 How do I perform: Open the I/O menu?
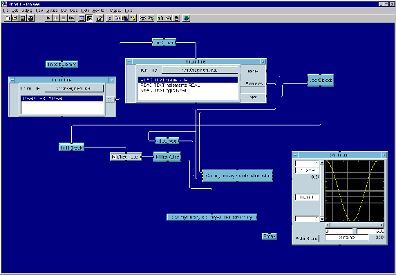point(64,10)
